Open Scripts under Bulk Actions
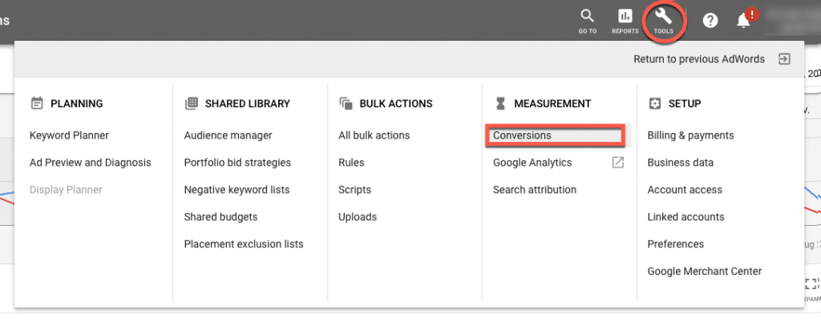The image size is (821, 330). coord(355,190)
